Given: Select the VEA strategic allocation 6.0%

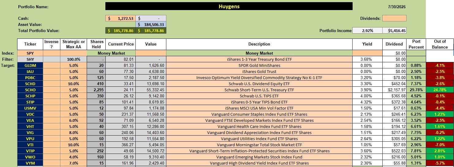Looking at the screenshot, I should (x=74, y=120).
